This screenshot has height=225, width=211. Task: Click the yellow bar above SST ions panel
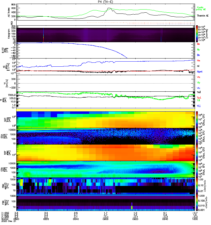[x=106, y=110]
